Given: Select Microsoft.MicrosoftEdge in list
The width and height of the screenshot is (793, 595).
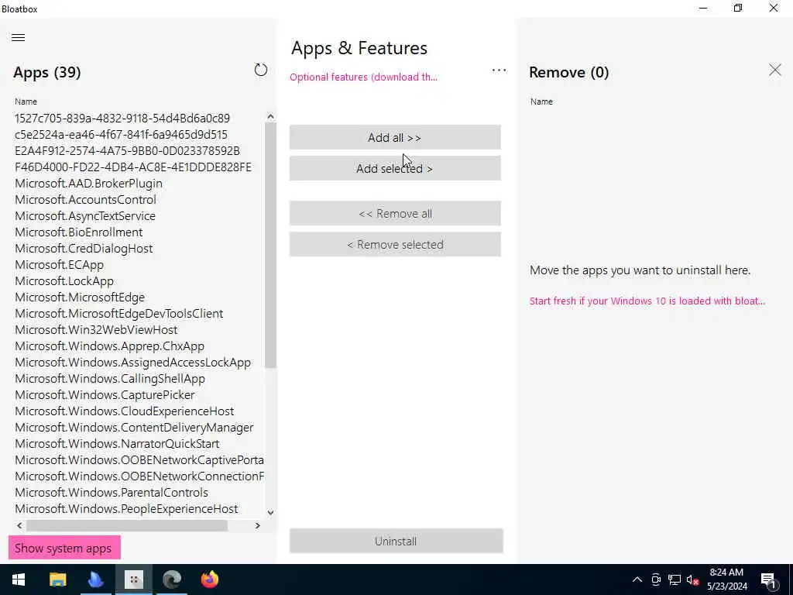Looking at the screenshot, I should [x=80, y=297].
